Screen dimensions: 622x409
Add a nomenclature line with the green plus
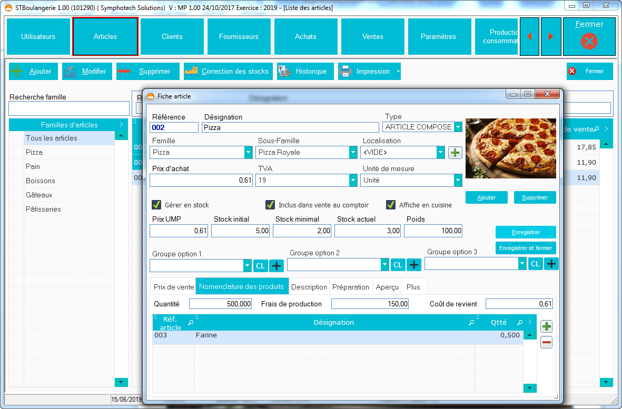tap(546, 326)
